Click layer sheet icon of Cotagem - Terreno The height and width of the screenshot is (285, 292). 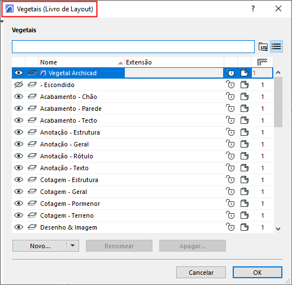(x=32, y=215)
